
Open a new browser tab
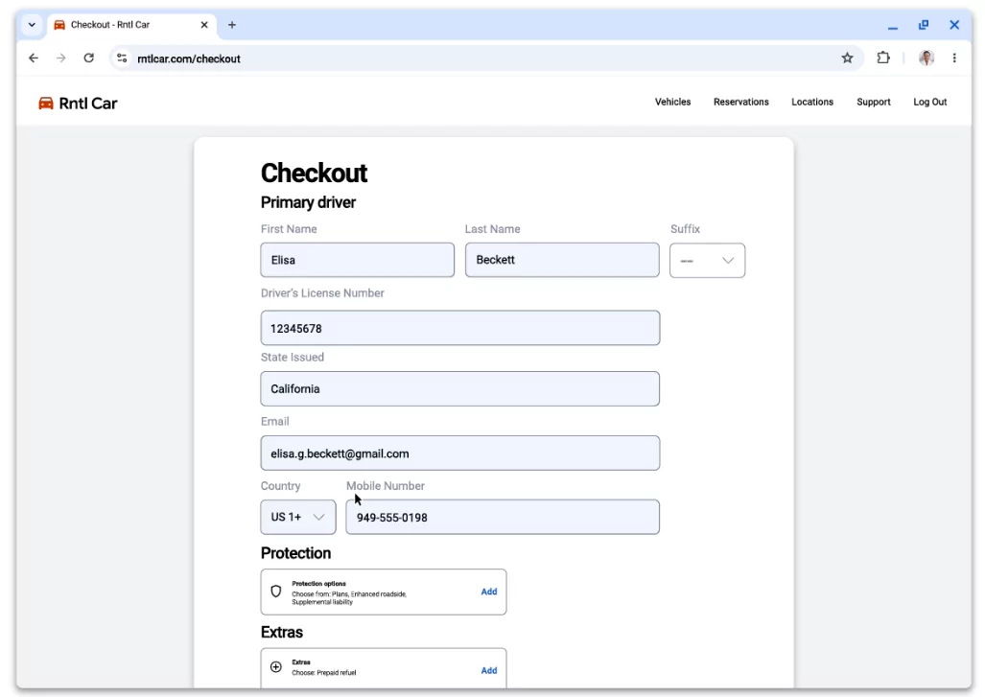232,25
